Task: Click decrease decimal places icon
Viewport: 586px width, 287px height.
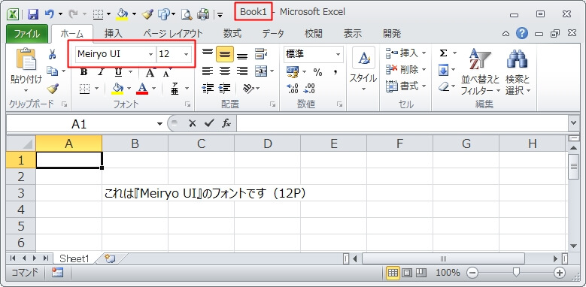Action: (x=310, y=89)
